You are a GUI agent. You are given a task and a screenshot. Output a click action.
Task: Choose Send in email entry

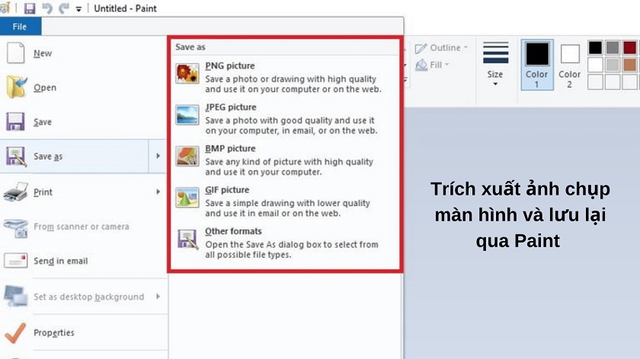tap(83, 261)
